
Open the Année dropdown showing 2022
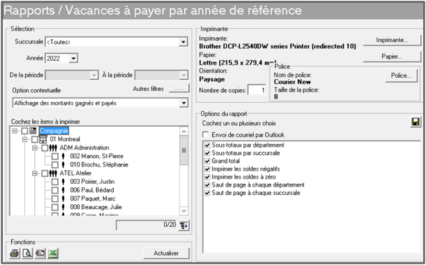[73, 59]
